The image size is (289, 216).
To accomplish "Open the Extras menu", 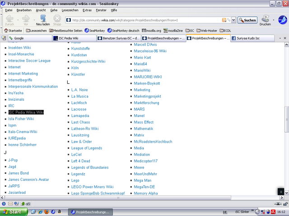I will tap(87, 10).
